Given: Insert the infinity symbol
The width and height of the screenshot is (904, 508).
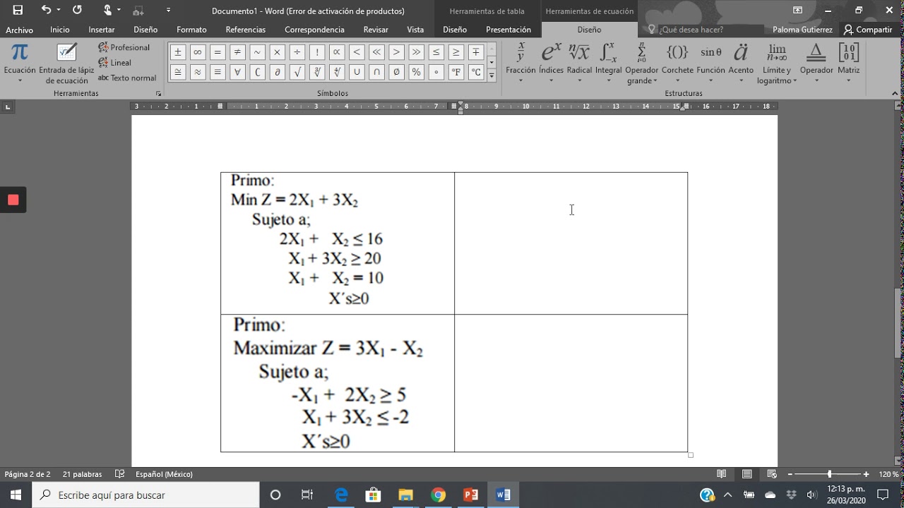Looking at the screenshot, I should click(x=198, y=52).
